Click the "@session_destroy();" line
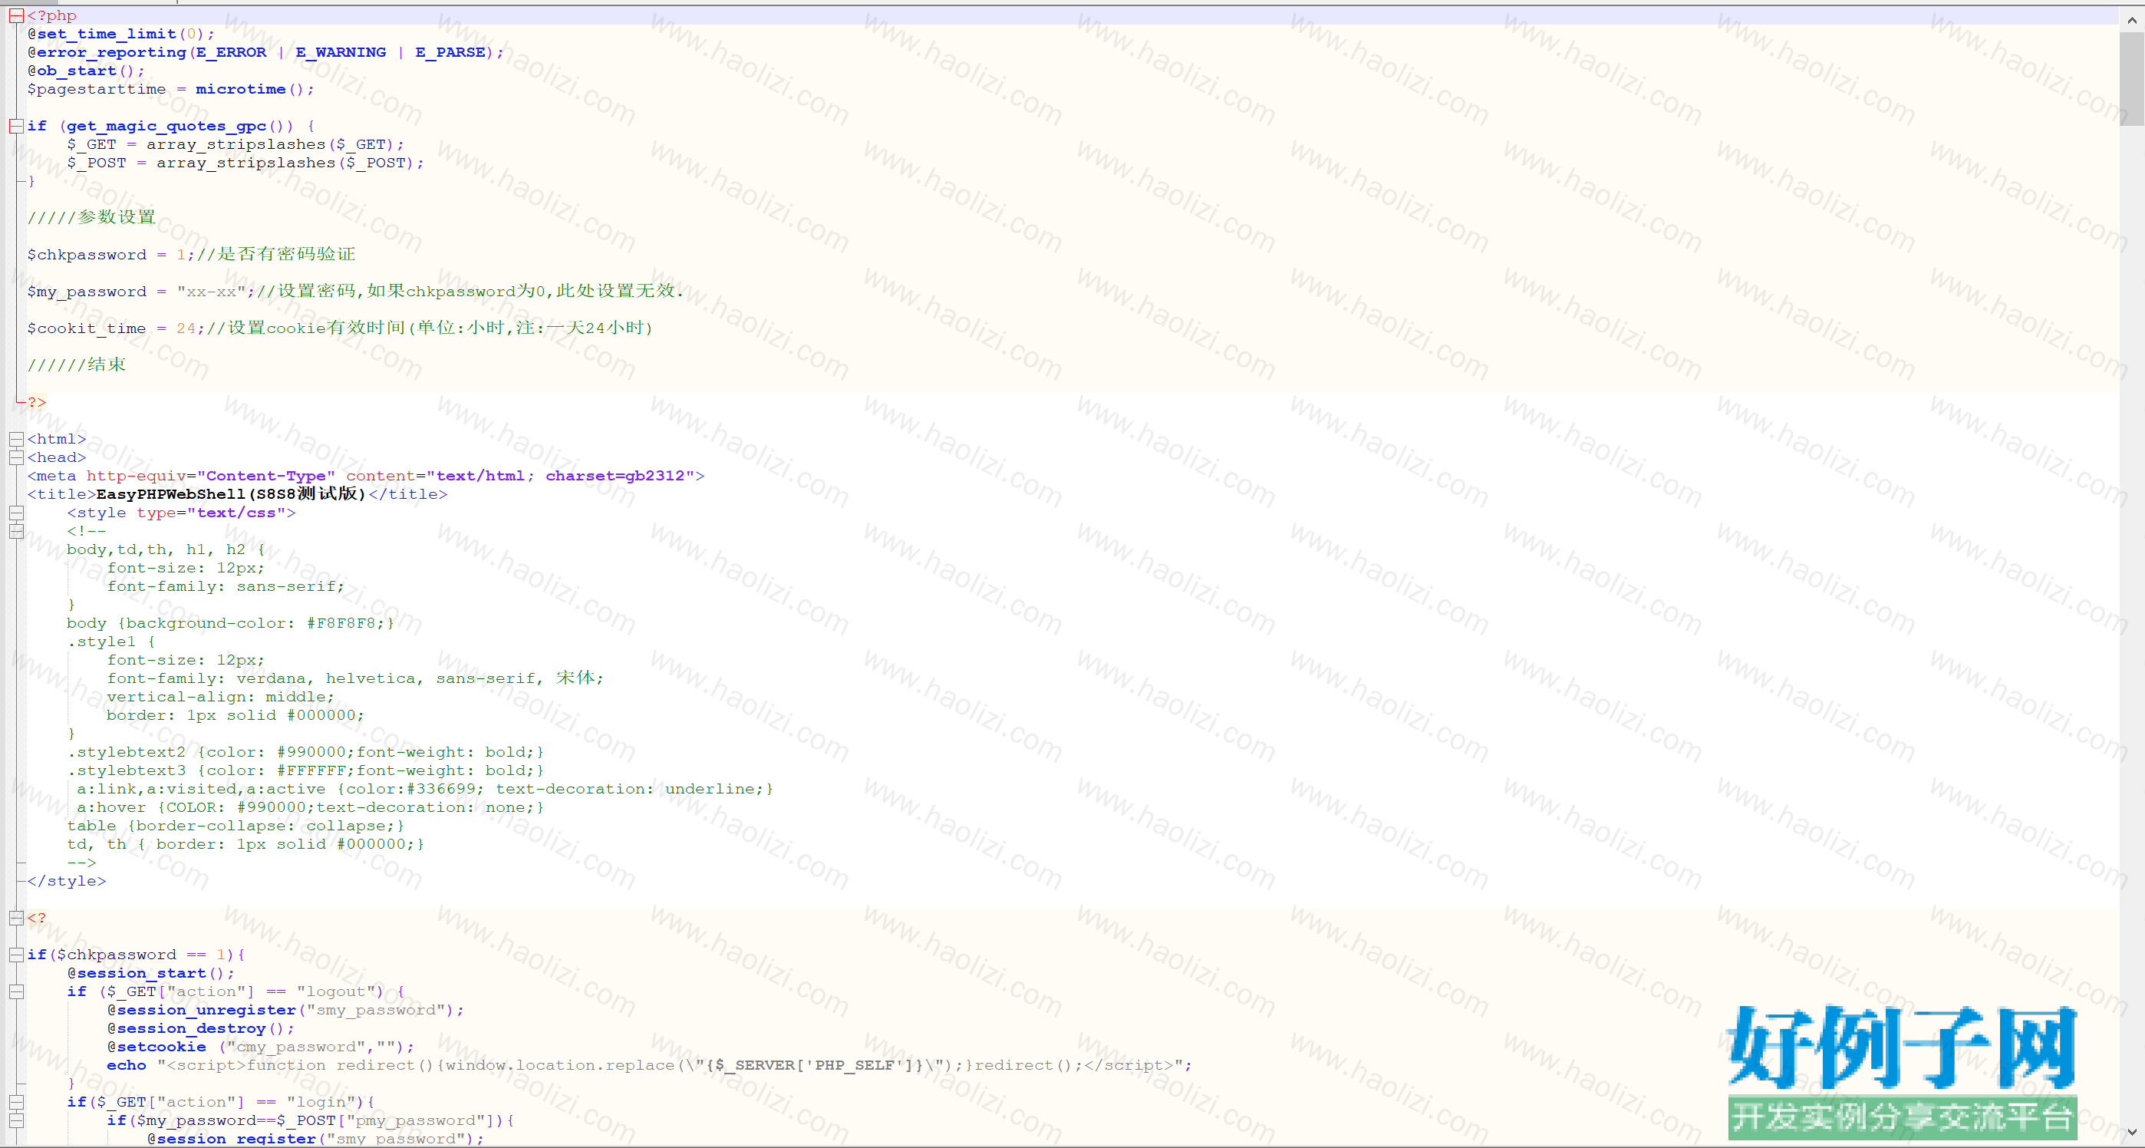 tap(201, 1029)
